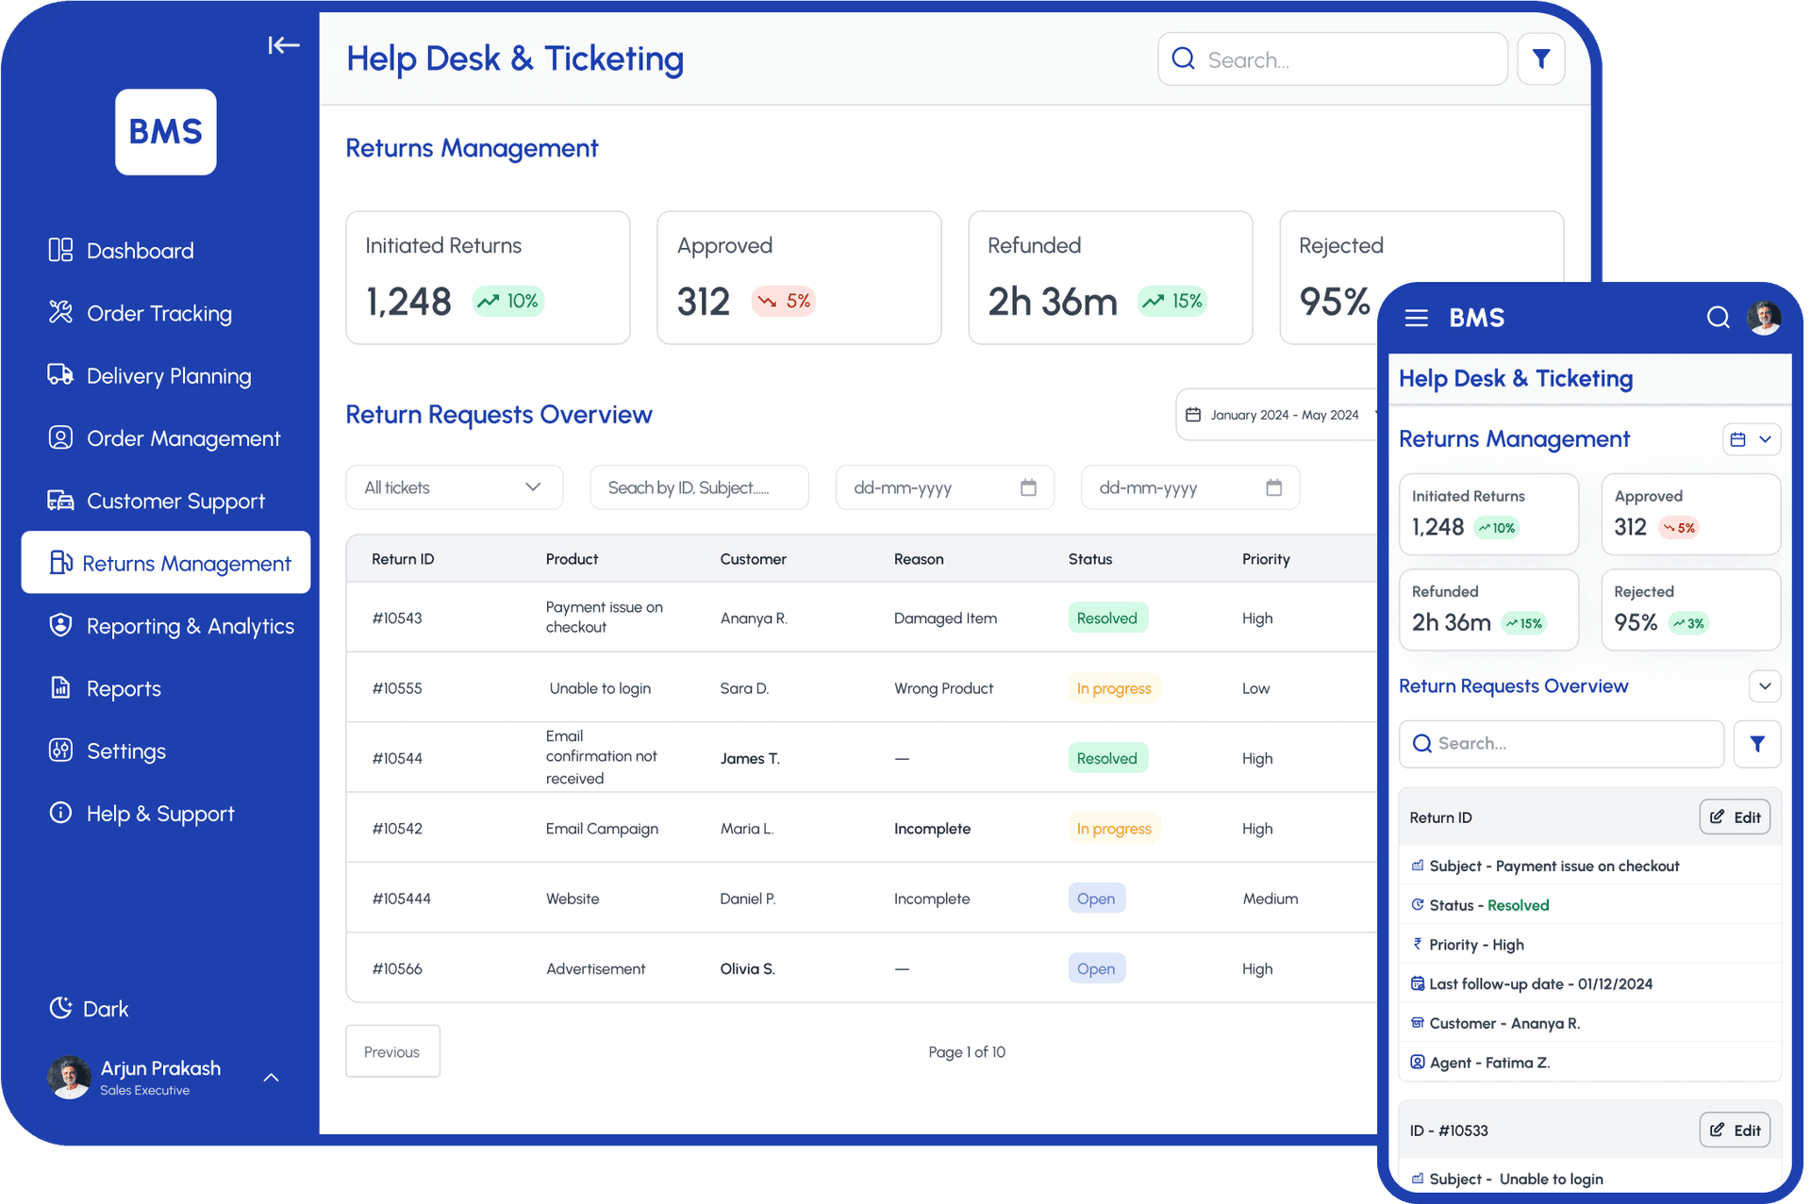Open Delivery Planning
The height and width of the screenshot is (1204, 1811).
168,375
